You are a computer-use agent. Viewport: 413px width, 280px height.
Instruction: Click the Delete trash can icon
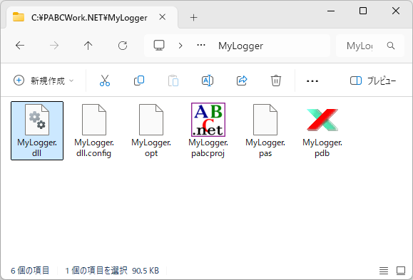click(x=276, y=81)
